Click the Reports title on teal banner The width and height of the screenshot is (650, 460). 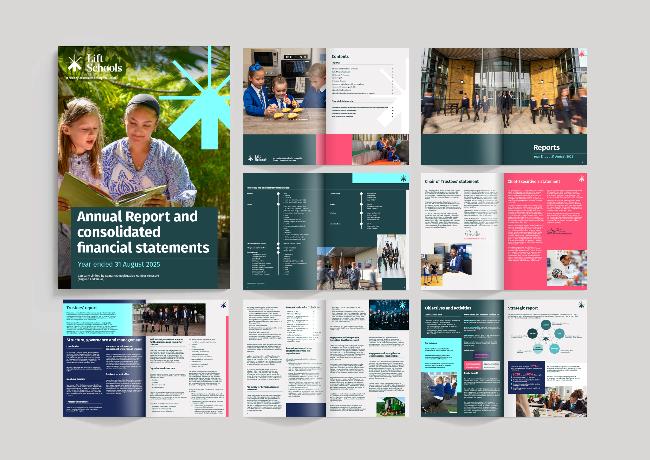tap(546, 147)
